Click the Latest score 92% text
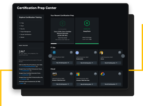The image size is (143, 106). (87, 39)
